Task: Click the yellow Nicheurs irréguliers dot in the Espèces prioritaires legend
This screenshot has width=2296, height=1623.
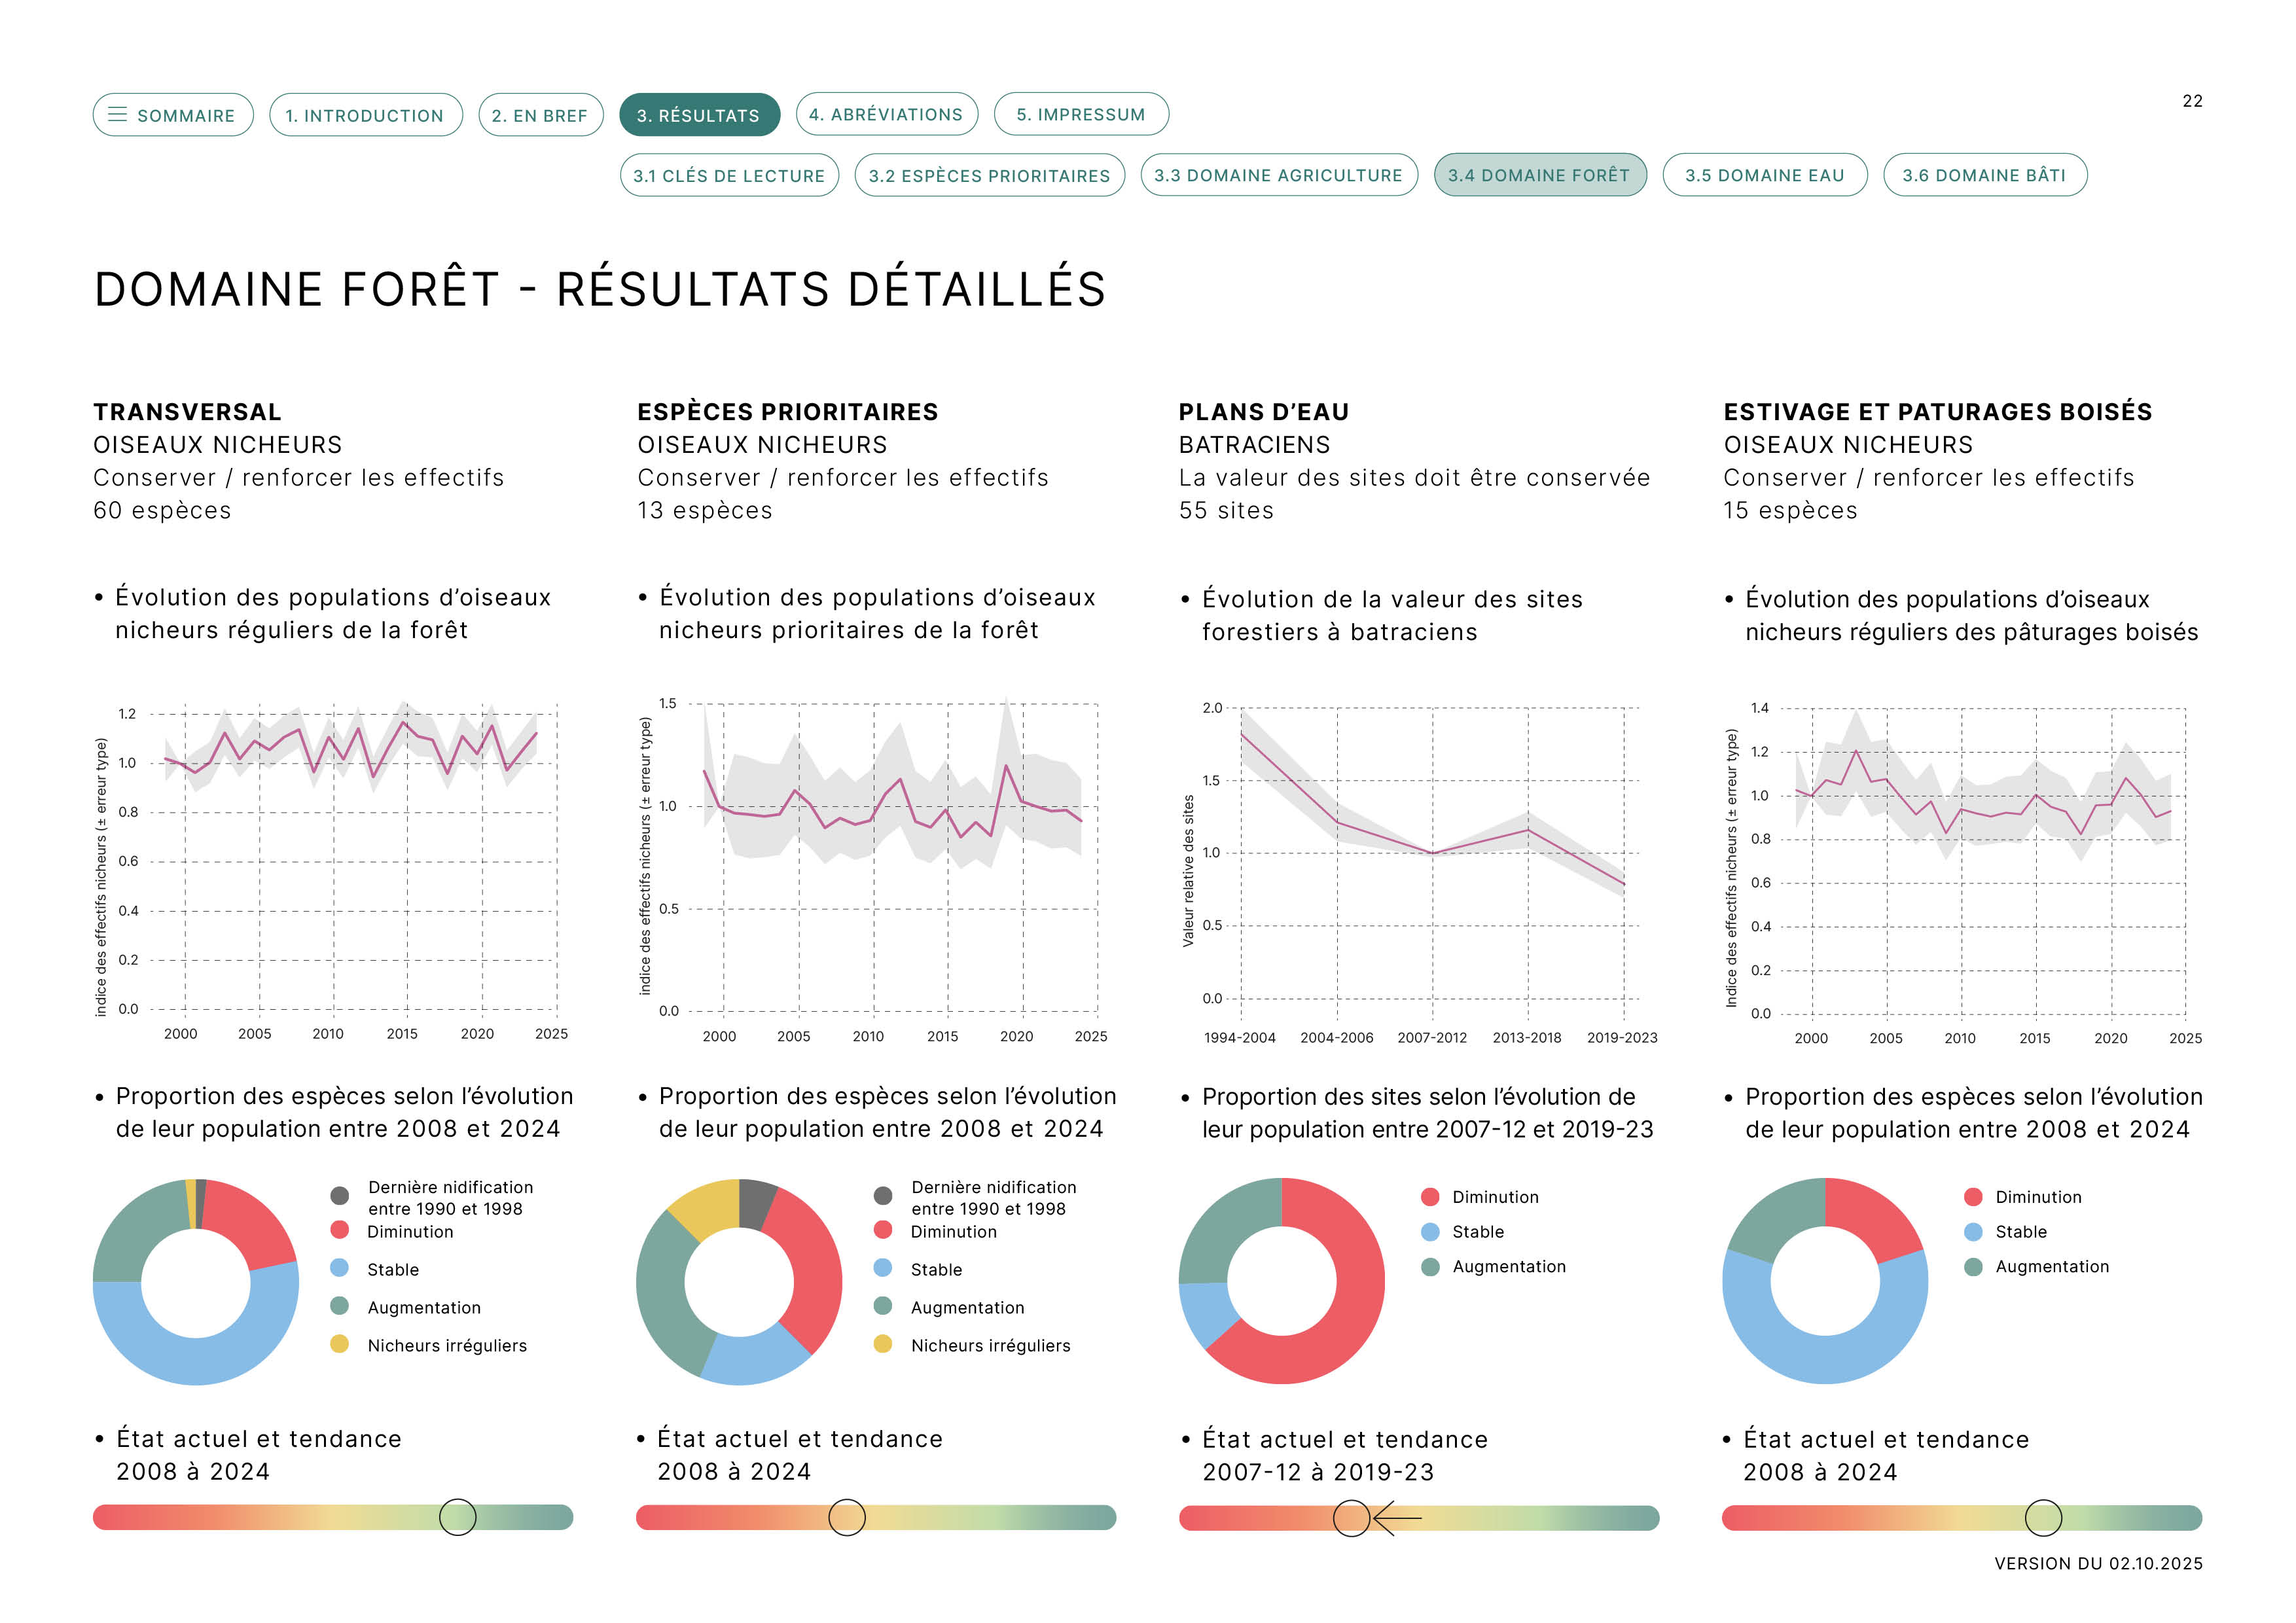Action: pos(883,1344)
